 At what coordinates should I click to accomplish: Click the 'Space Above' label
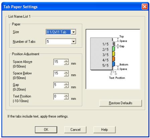22,62
